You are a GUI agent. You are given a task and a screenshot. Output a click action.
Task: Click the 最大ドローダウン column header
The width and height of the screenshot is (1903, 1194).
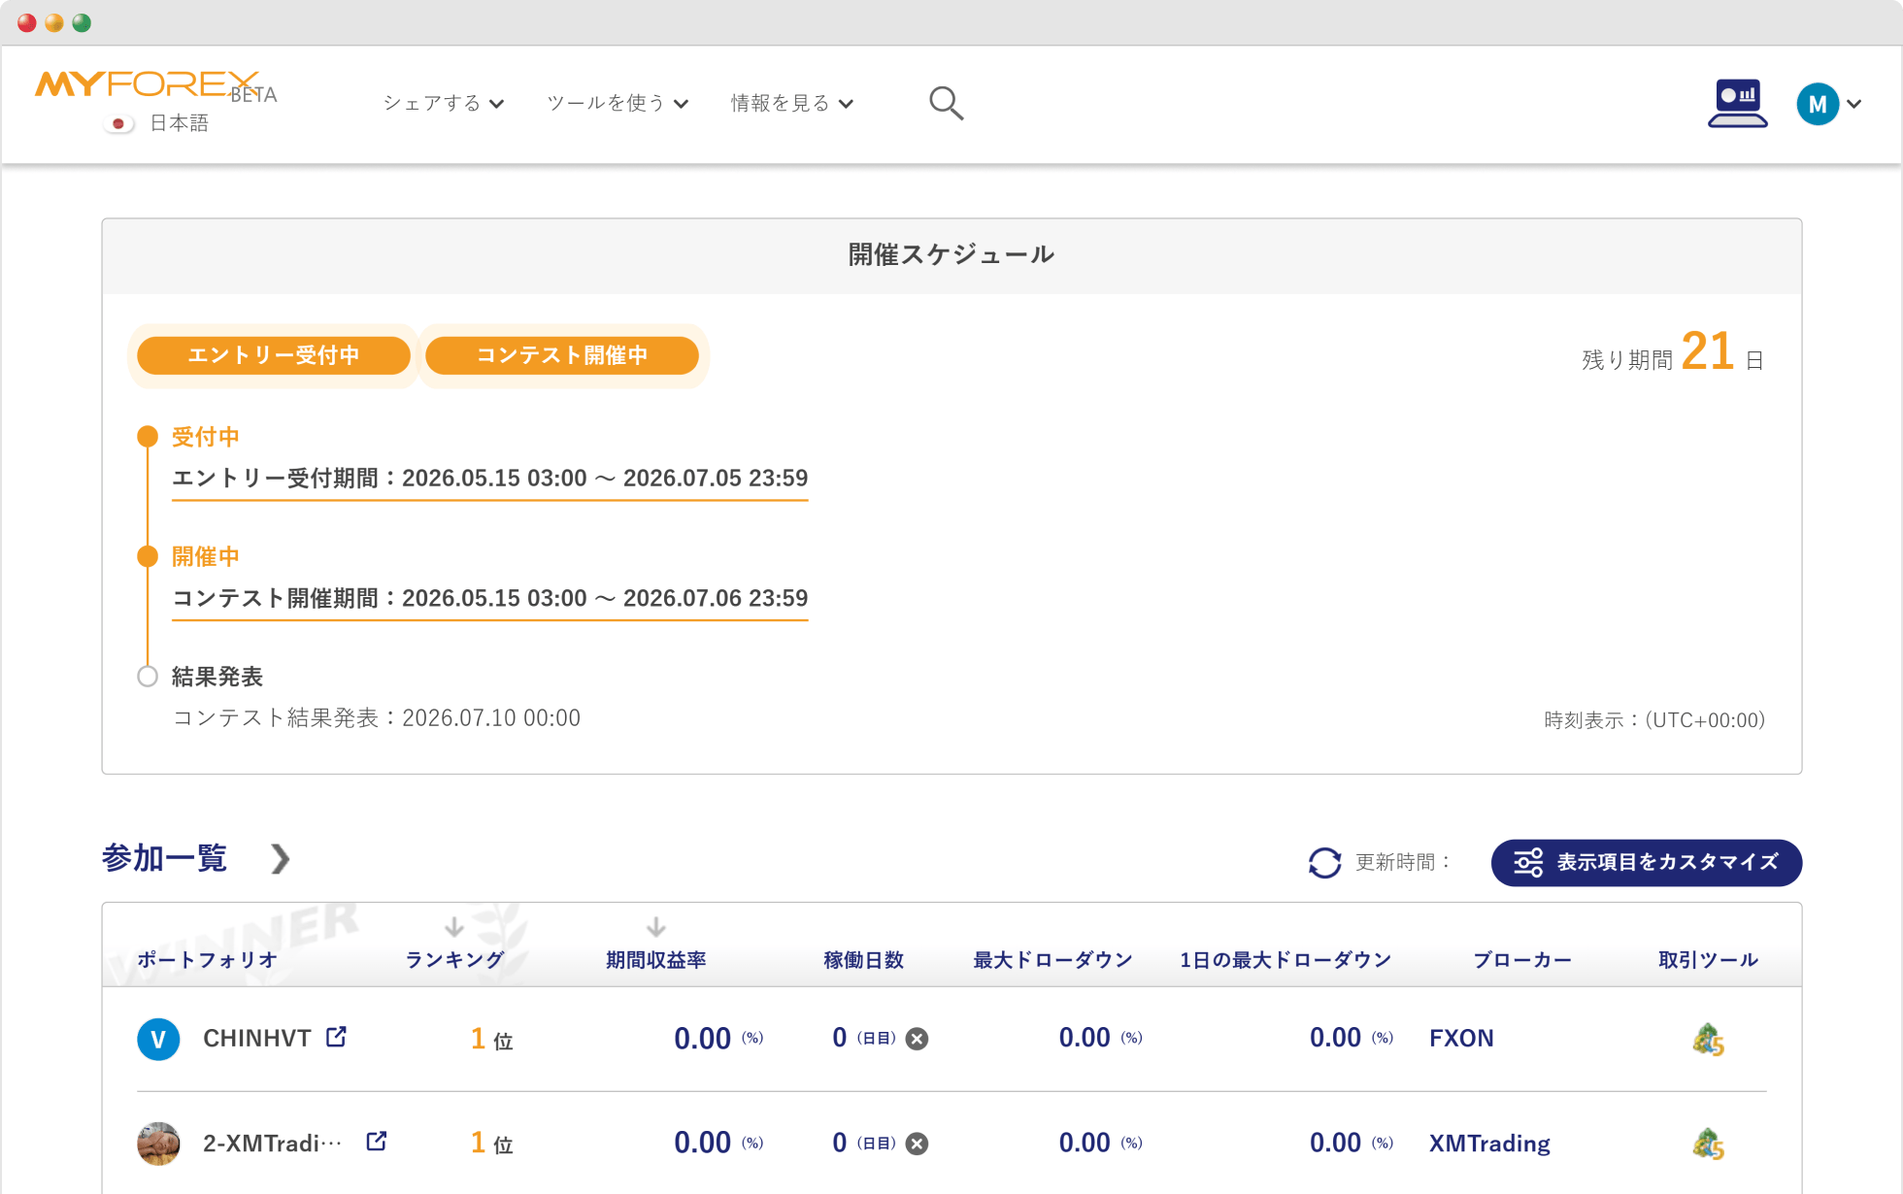click(1053, 960)
